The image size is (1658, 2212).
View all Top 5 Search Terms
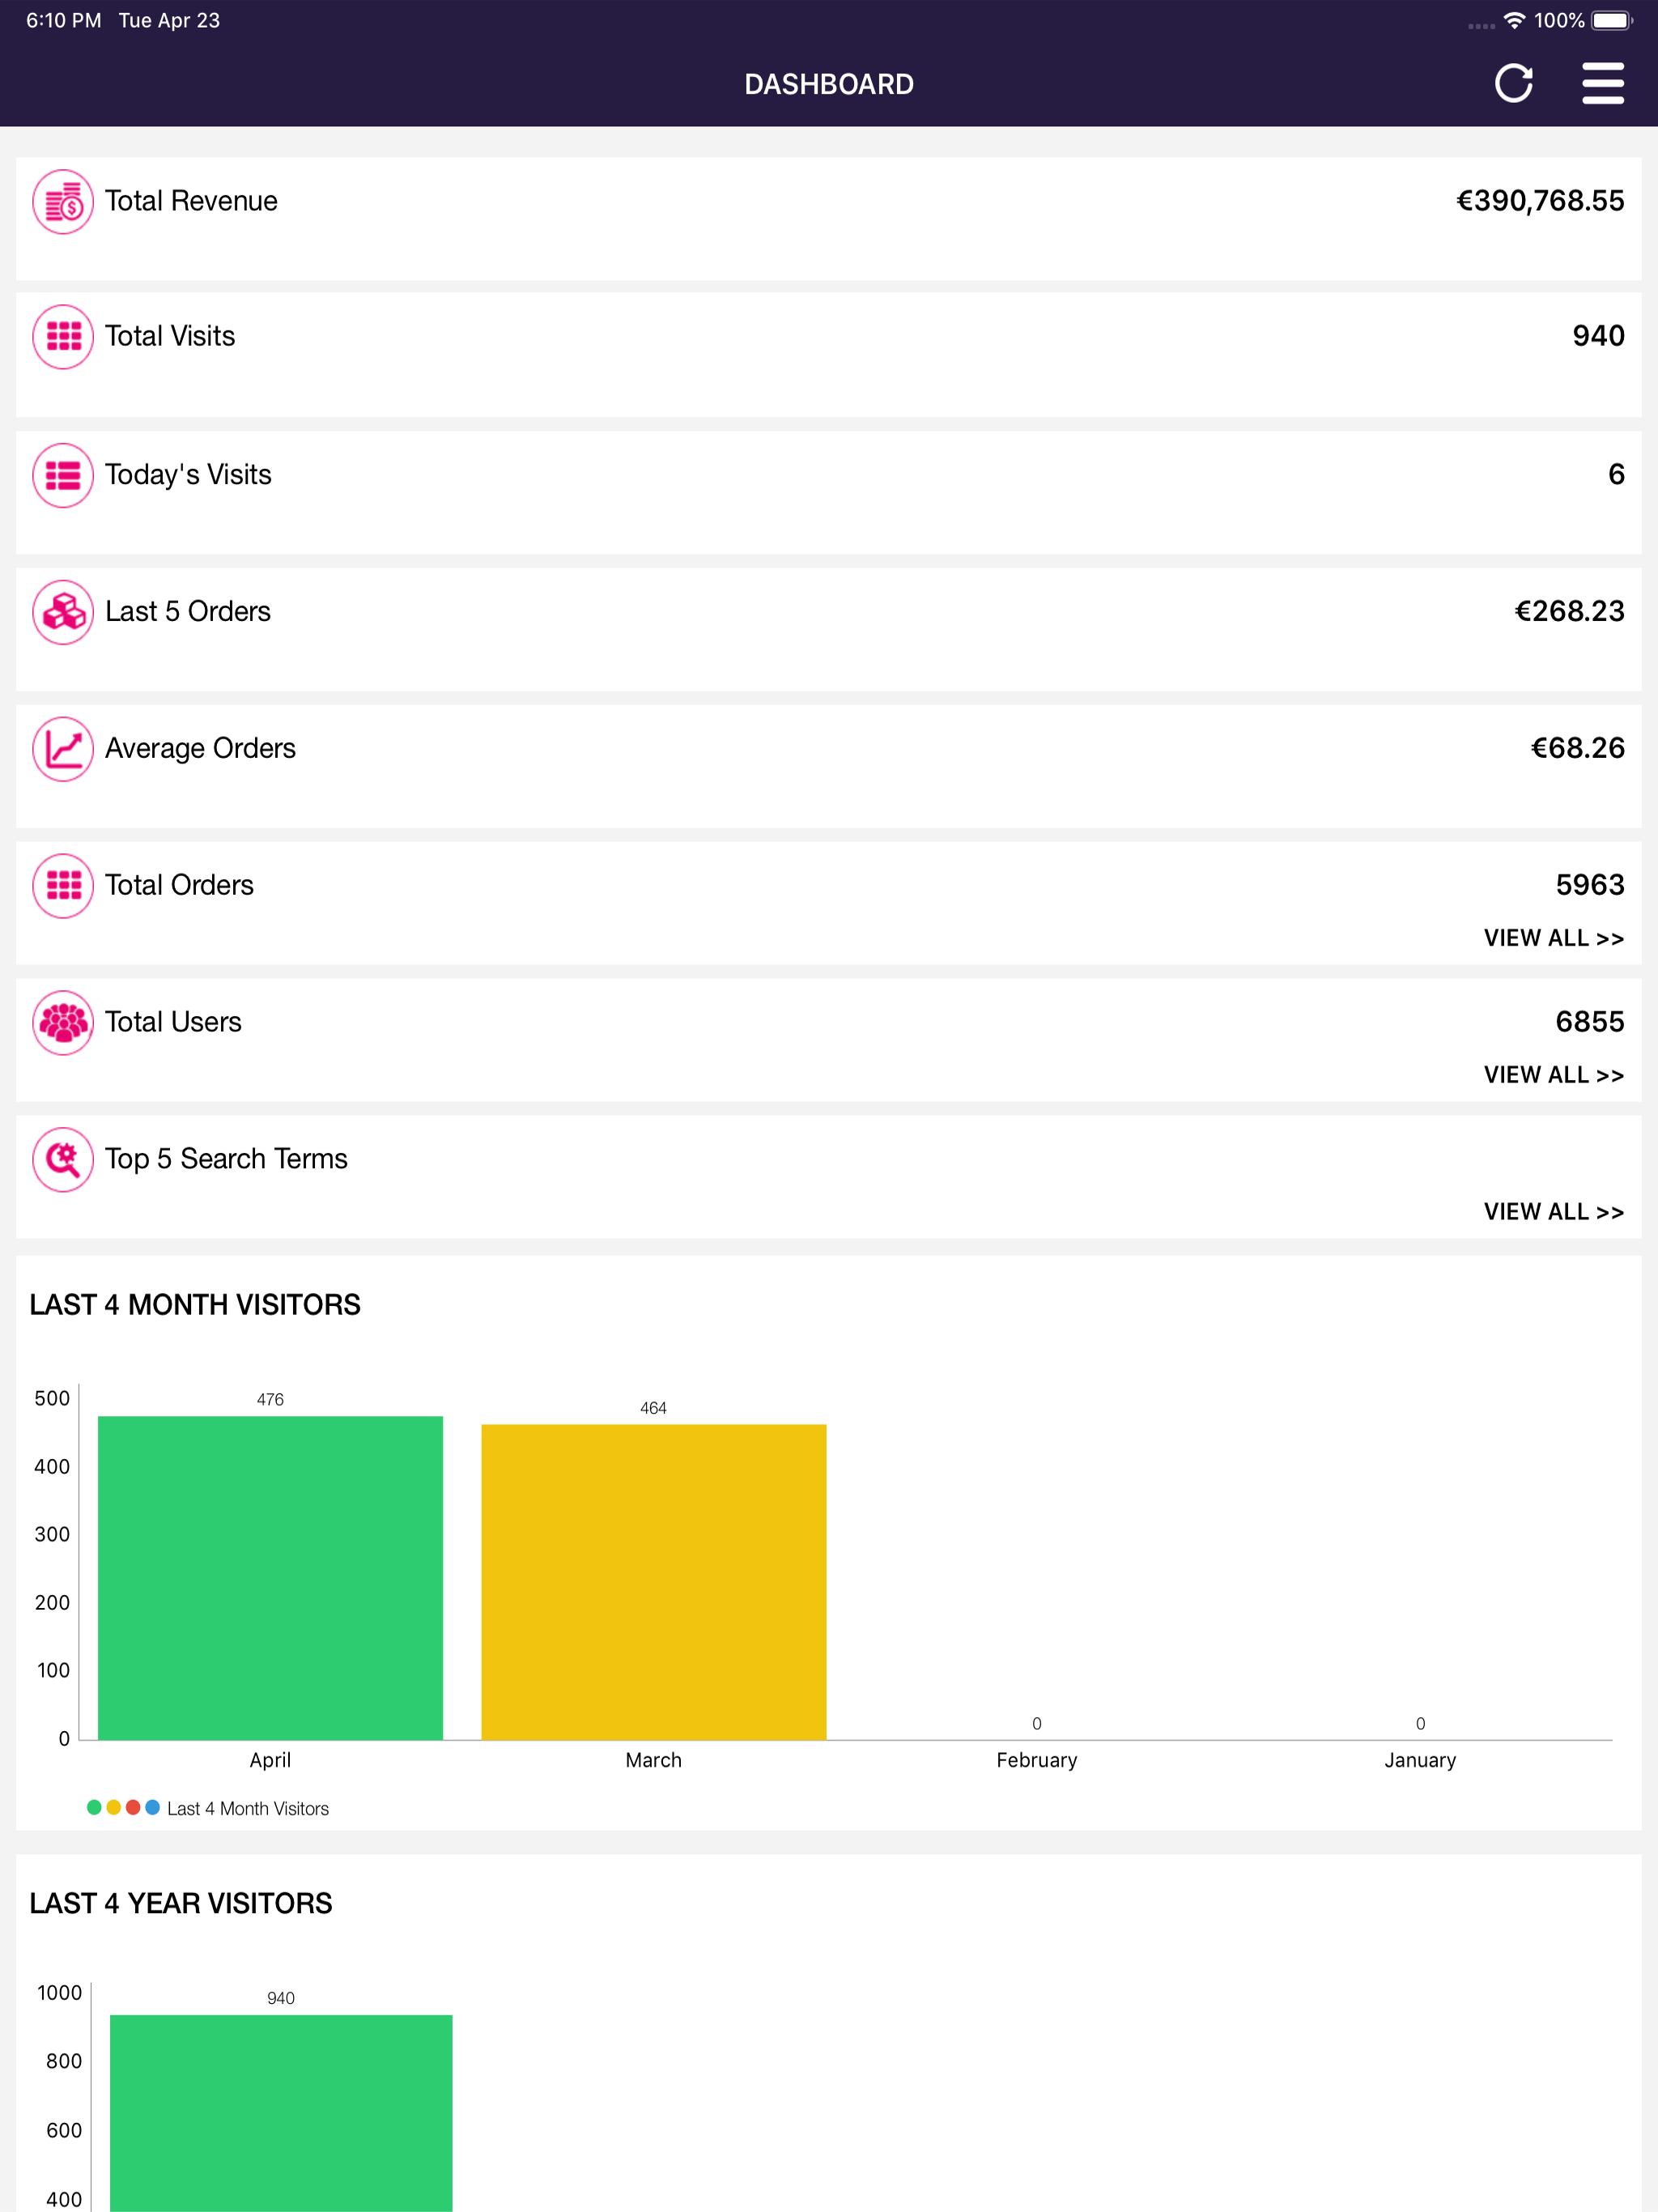[1553, 1212]
